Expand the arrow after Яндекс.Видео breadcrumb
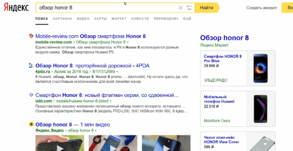The width and height of the screenshot is (293, 151). tap(96, 131)
